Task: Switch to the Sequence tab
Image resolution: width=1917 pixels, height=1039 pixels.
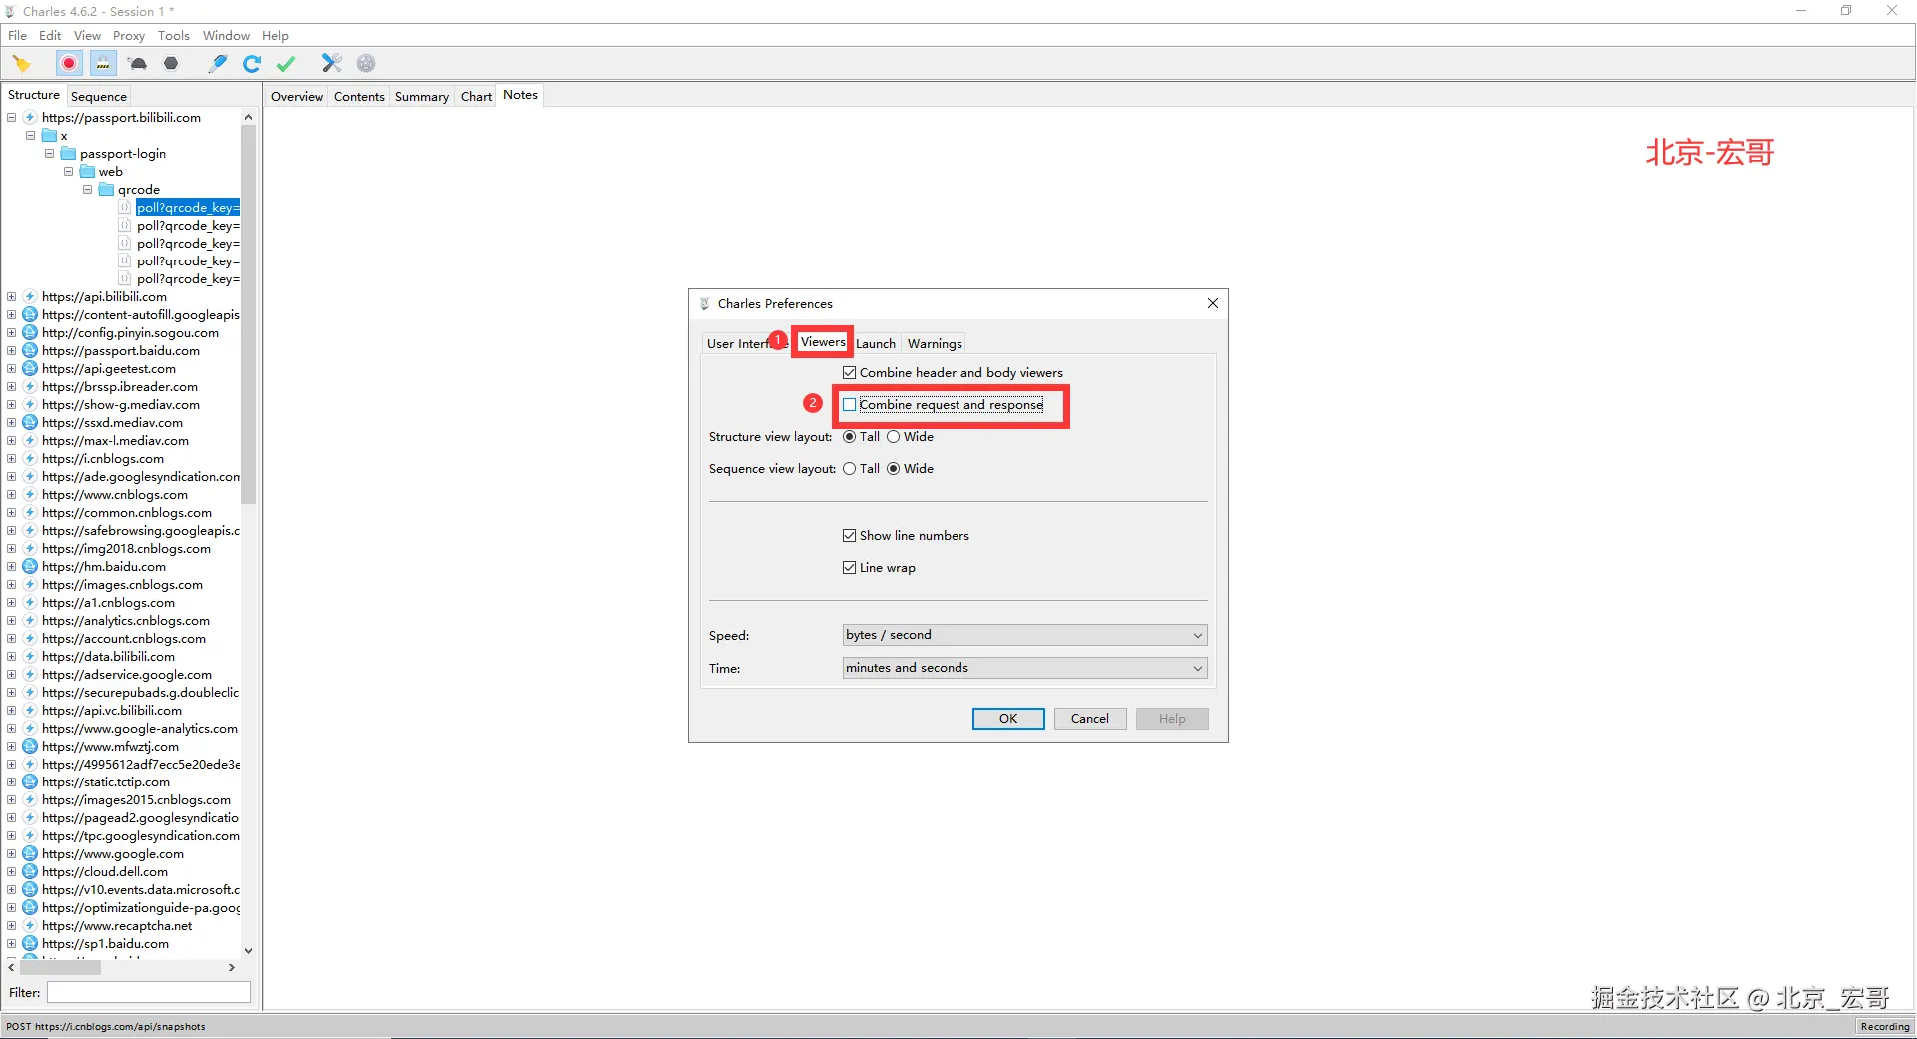Action: tap(99, 97)
